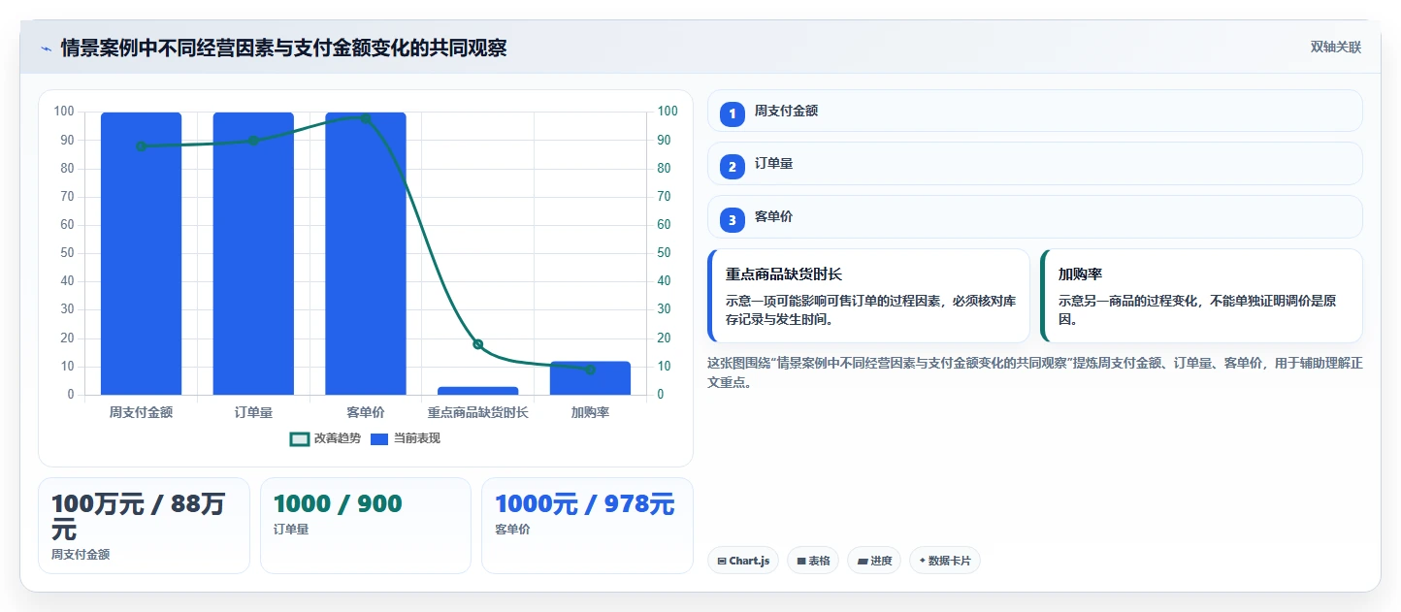Toggle the 当前表现 legend entry
Screen dimensions: 1401x612
[x=405, y=438]
